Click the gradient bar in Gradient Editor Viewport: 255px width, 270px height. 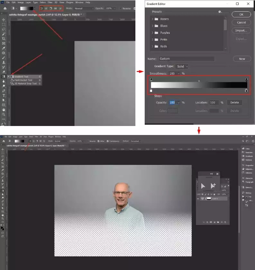(x=198, y=85)
